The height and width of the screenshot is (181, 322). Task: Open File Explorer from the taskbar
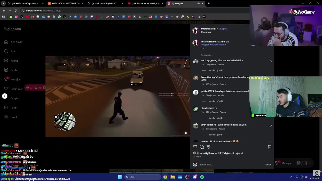[x=173, y=177]
